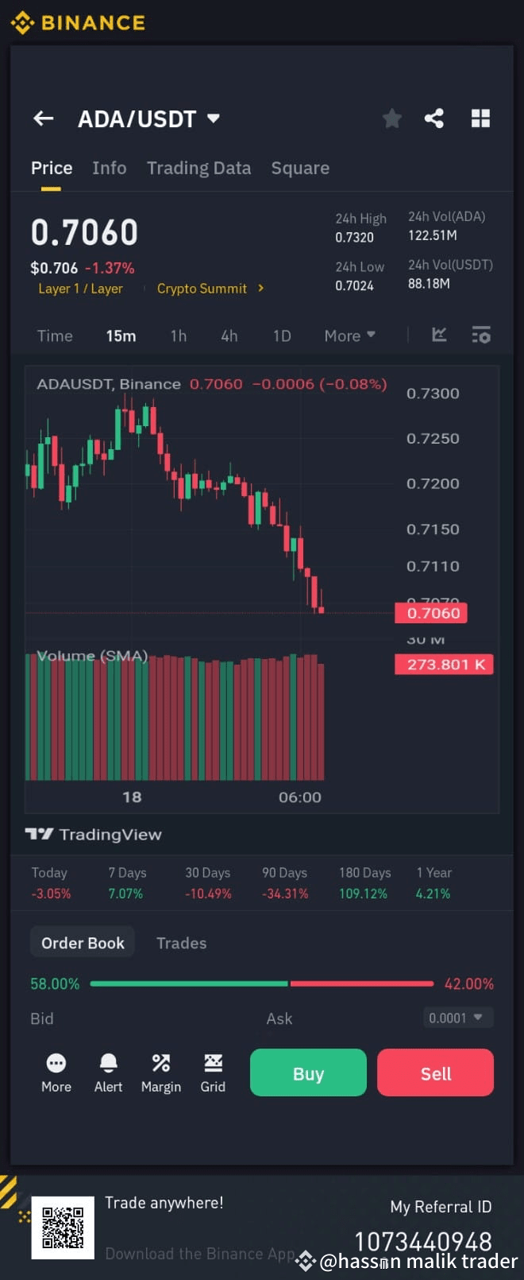Select the line chart style icon

pyautogui.click(x=439, y=335)
